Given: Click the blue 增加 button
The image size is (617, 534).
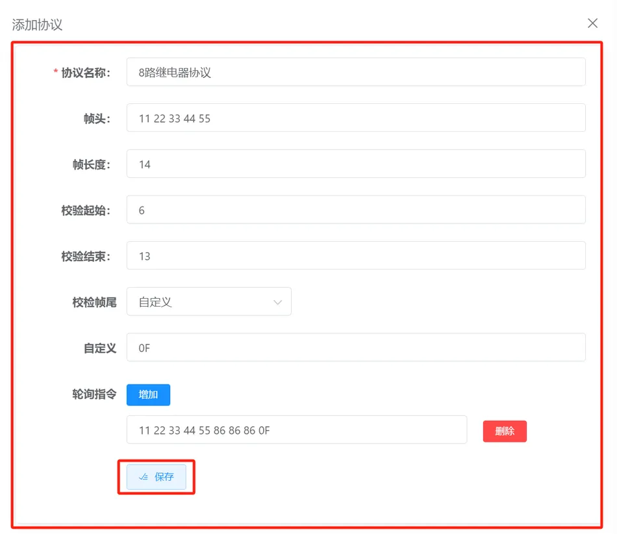Looking at the screenshot, I should pos(148,394).
